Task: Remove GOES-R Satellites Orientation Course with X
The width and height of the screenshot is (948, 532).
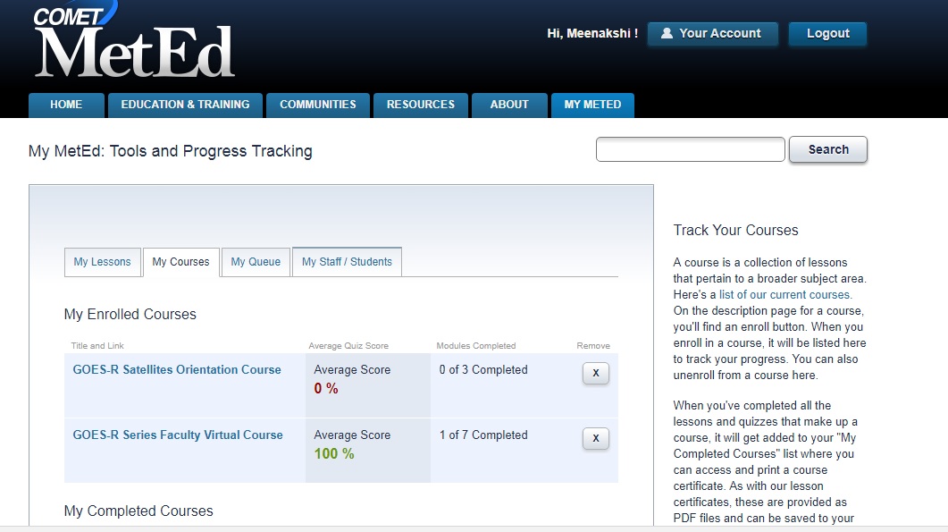Action: (596, 374)
